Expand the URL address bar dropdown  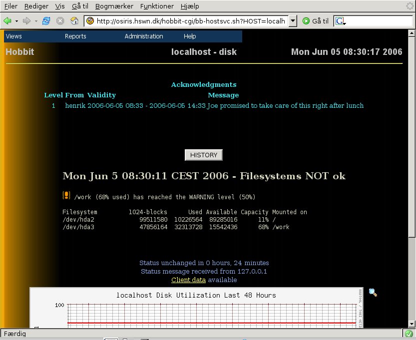pyautogui.click(x=293, y=21)
